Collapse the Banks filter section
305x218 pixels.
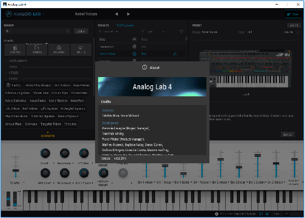pyautogui.click(x=11, y=79)
